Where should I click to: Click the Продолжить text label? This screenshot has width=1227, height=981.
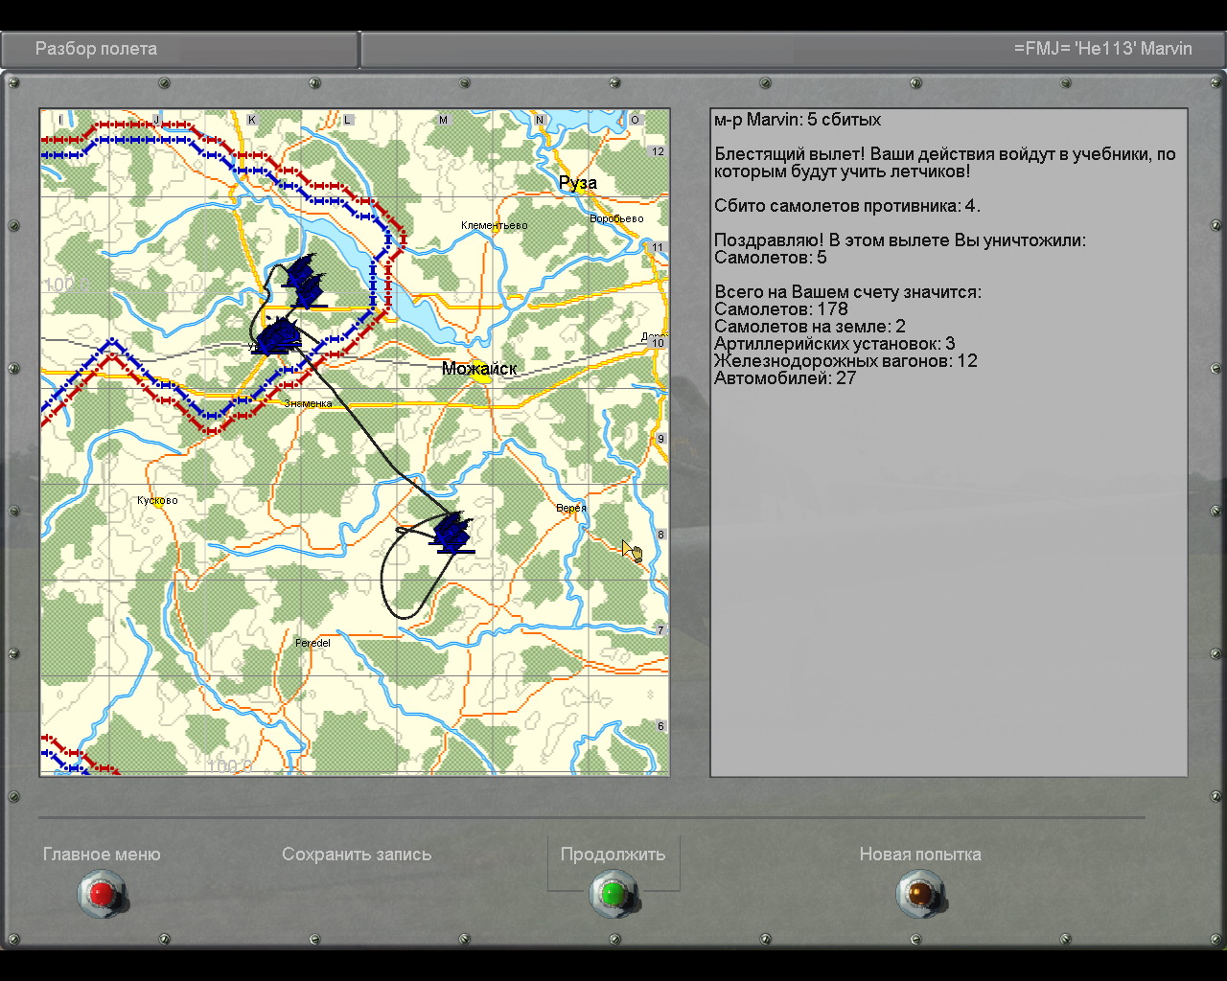click(613, 855)
